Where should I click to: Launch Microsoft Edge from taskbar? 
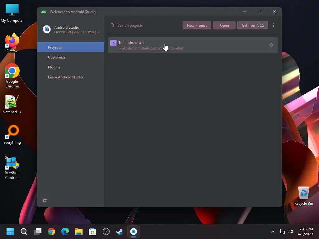tap(65, 232)
